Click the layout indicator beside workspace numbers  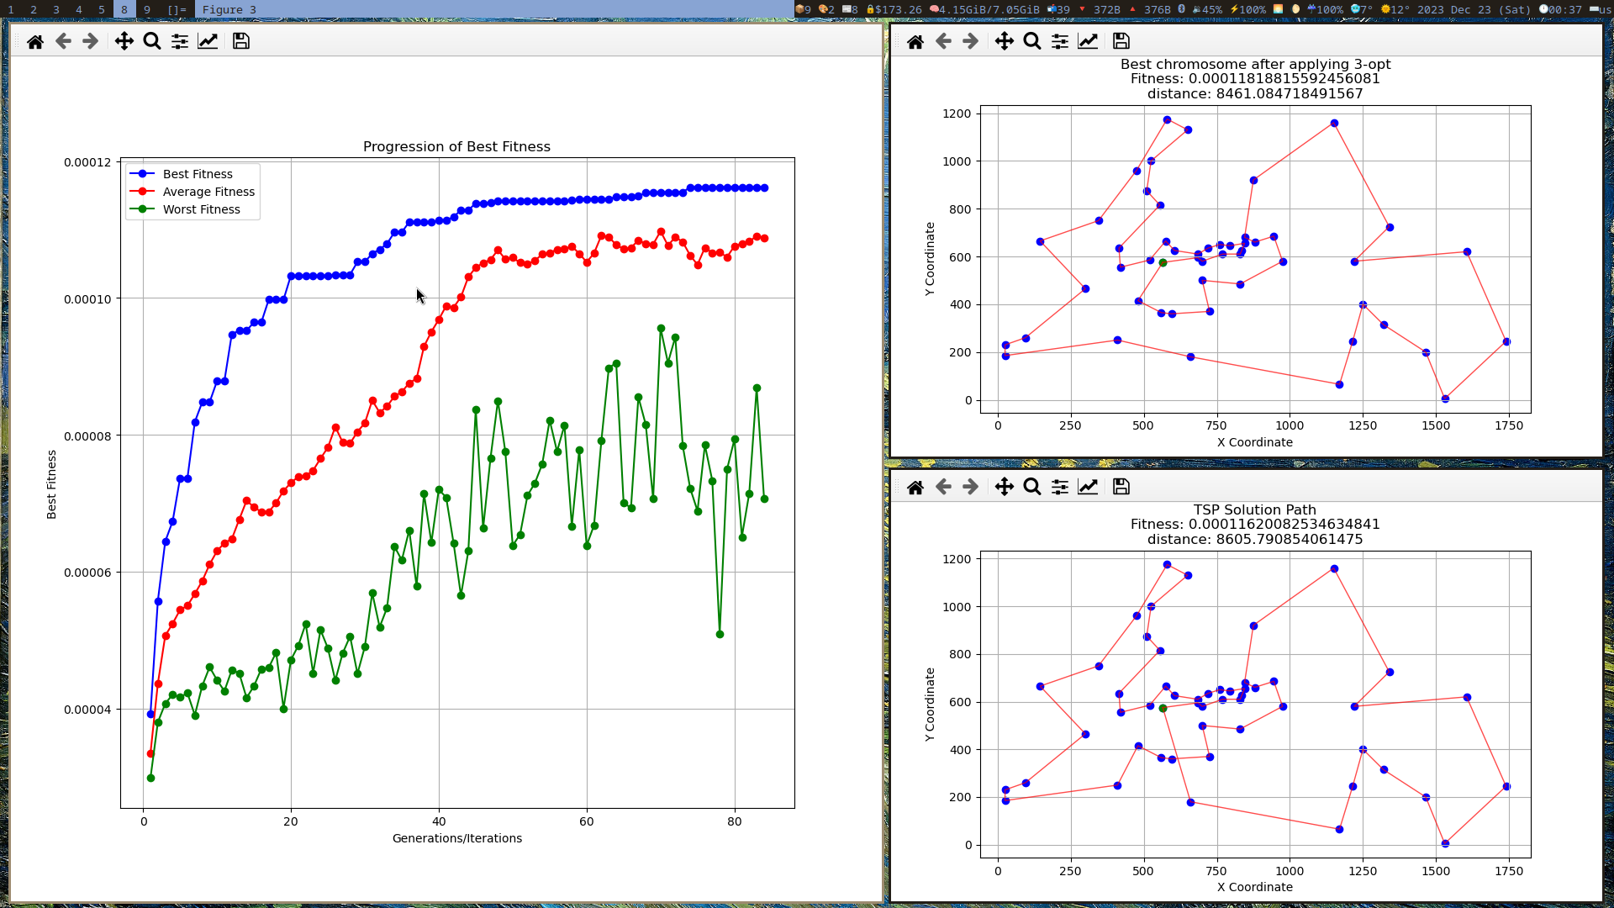[x=177, y=9]
